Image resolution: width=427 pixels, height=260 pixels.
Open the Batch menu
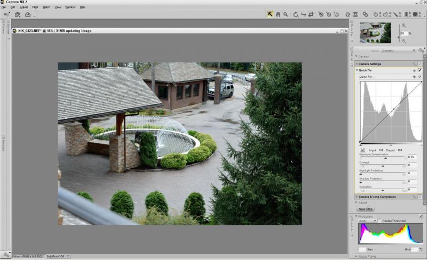(x=46, y=7)
